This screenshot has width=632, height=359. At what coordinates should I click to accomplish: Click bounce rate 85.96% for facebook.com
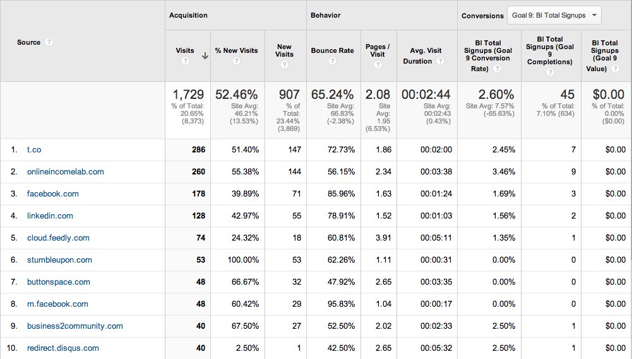(341, 194)
